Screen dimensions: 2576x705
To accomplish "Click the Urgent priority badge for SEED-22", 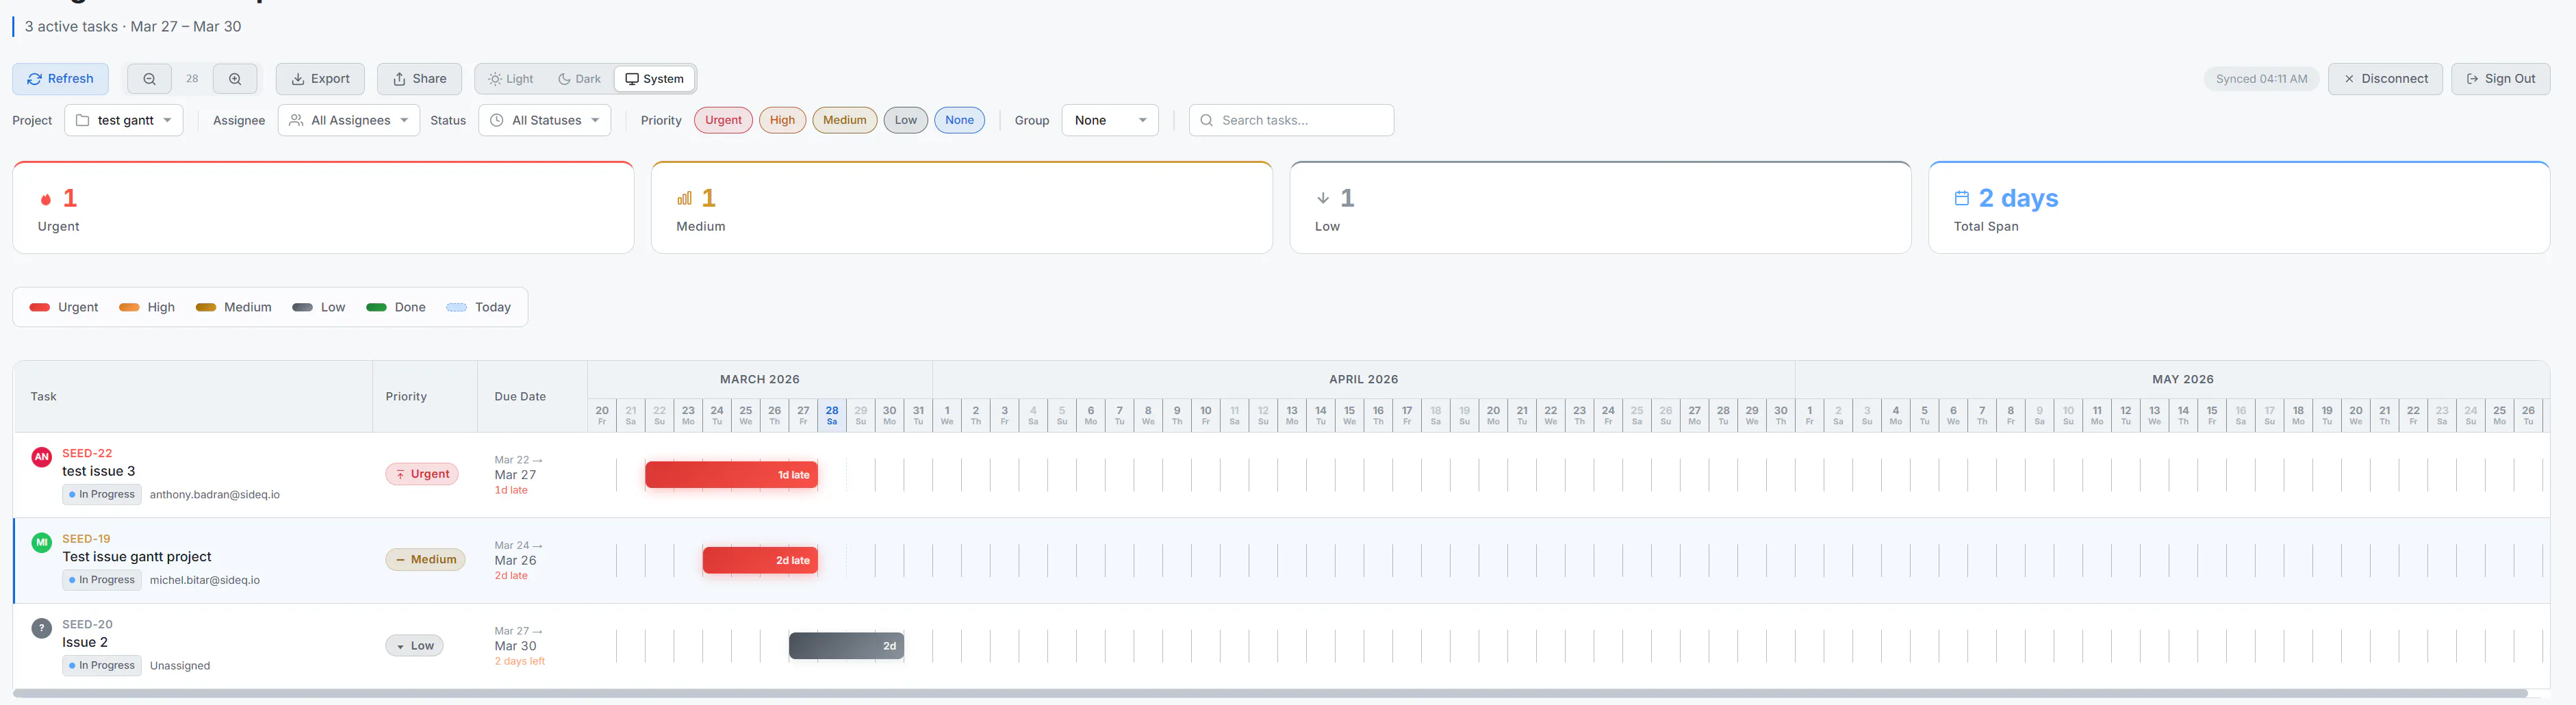I will coord(422,474).
